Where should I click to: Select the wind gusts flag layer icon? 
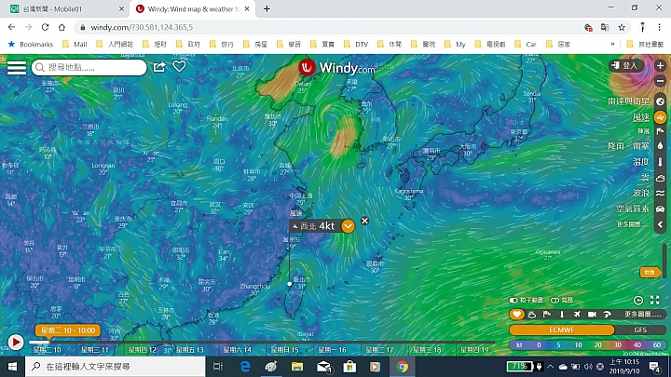(x=661, y=131)
